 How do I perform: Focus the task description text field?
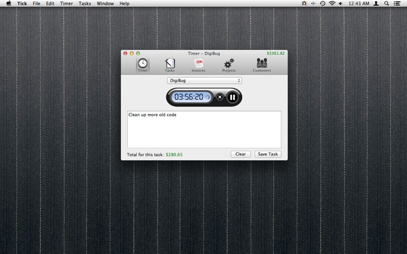[204, 130]
